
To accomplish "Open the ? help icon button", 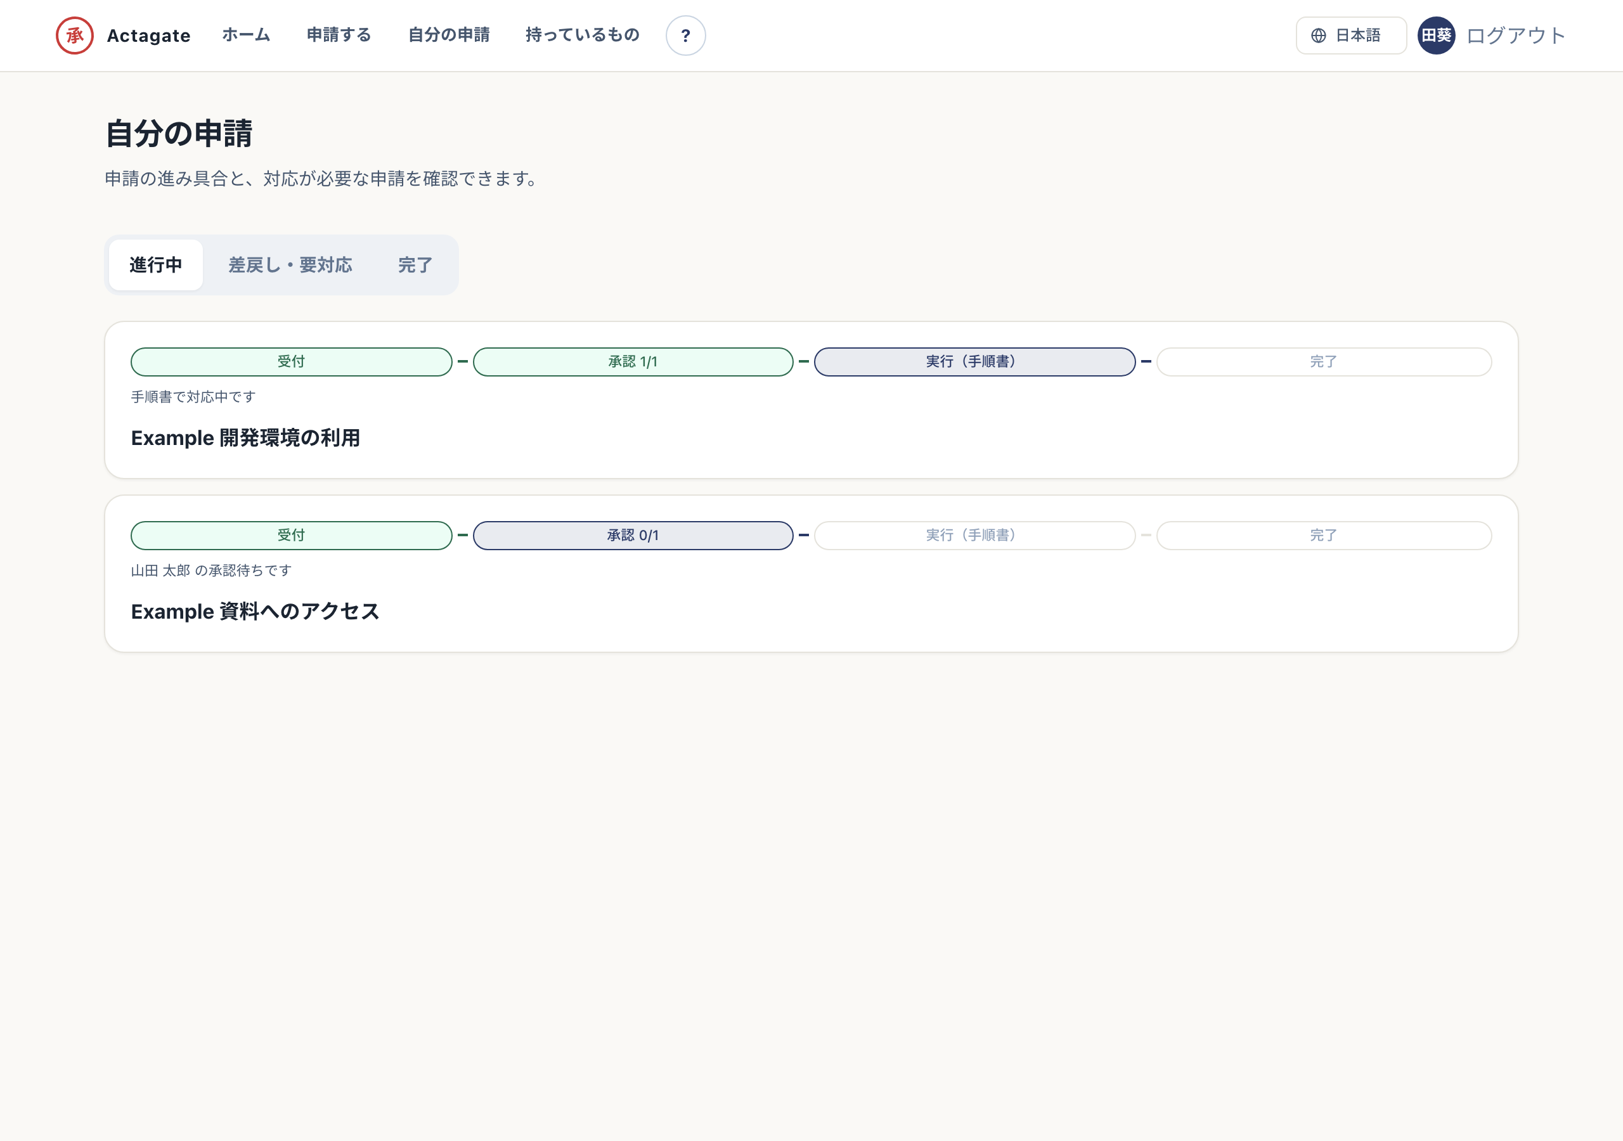I will [685, 35].
